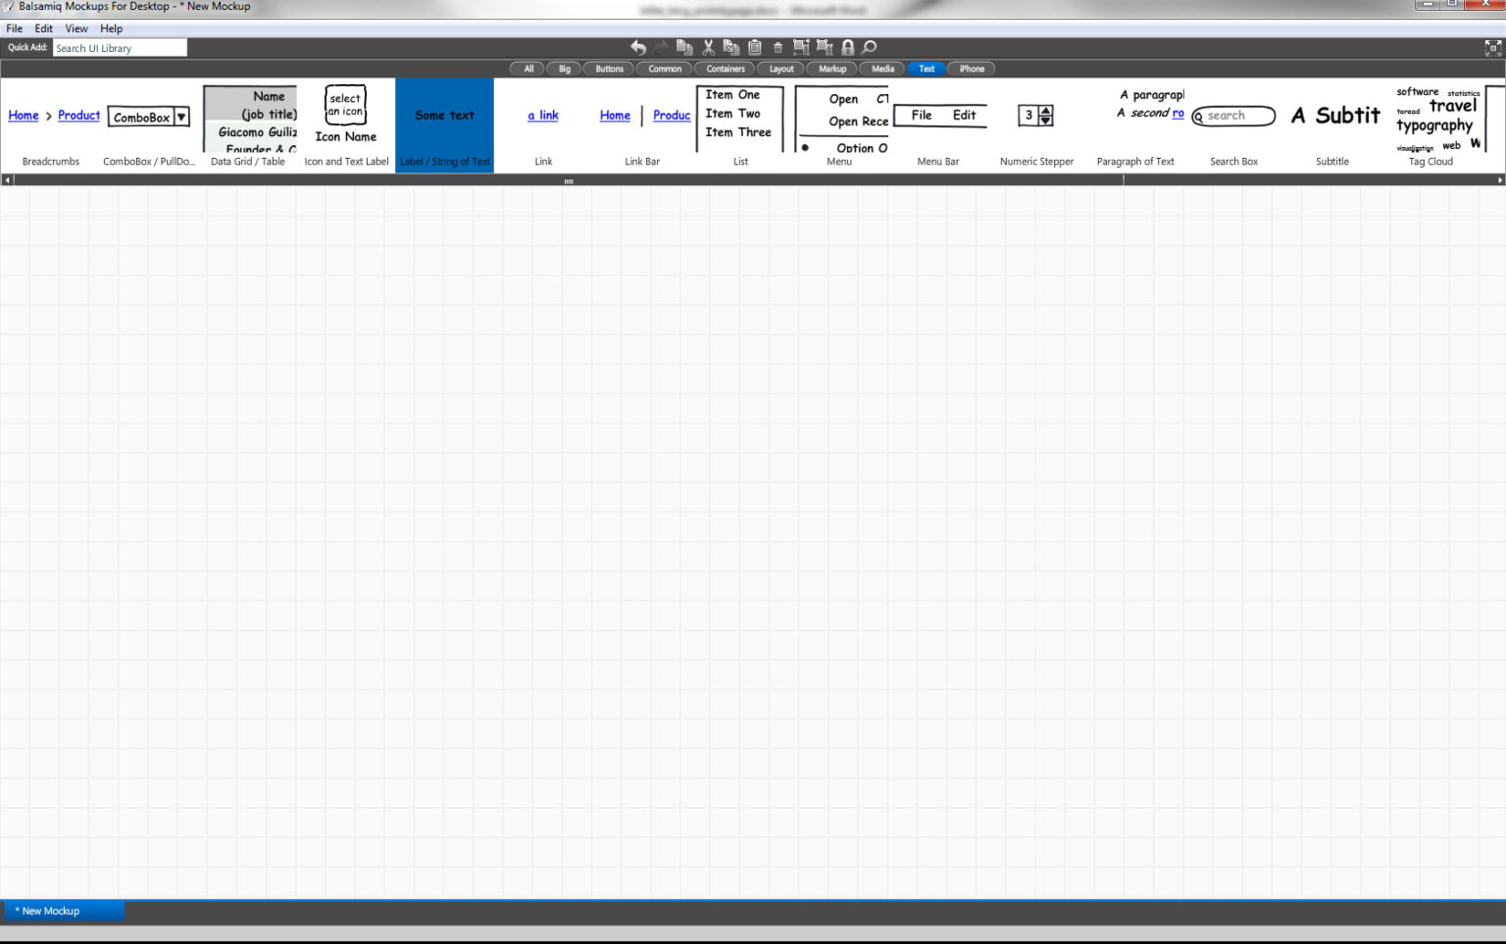Image resolution: width=1506 pixels, height=944 pixels.
Task: Open the Zoom magnifier tool
Action: pos(868,46)
